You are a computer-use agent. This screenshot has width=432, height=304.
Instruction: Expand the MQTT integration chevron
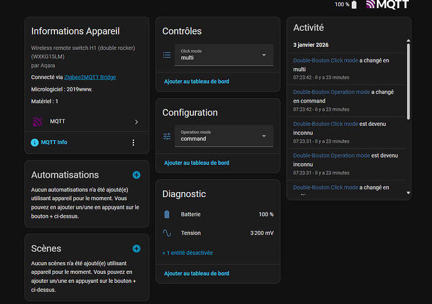coord(136,122)
